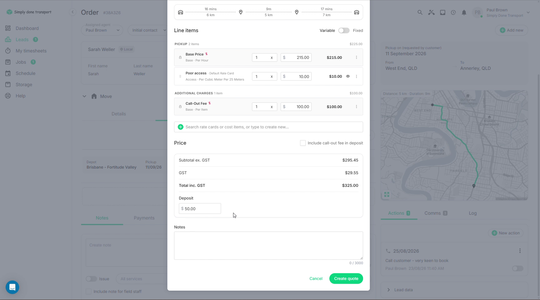Open the Intercom chat bubble
540x300 pixels.
point(12,287)
